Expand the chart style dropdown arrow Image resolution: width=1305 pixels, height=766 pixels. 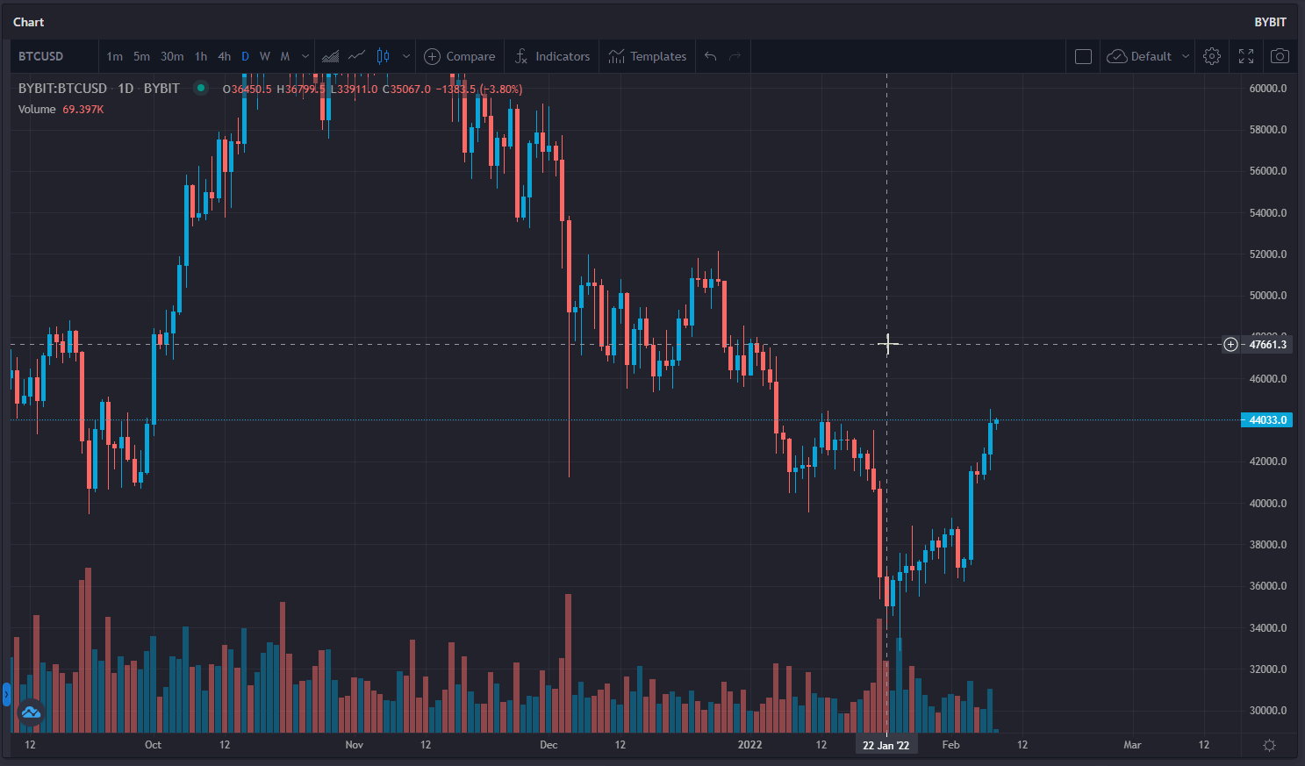(x=405, y=56)
